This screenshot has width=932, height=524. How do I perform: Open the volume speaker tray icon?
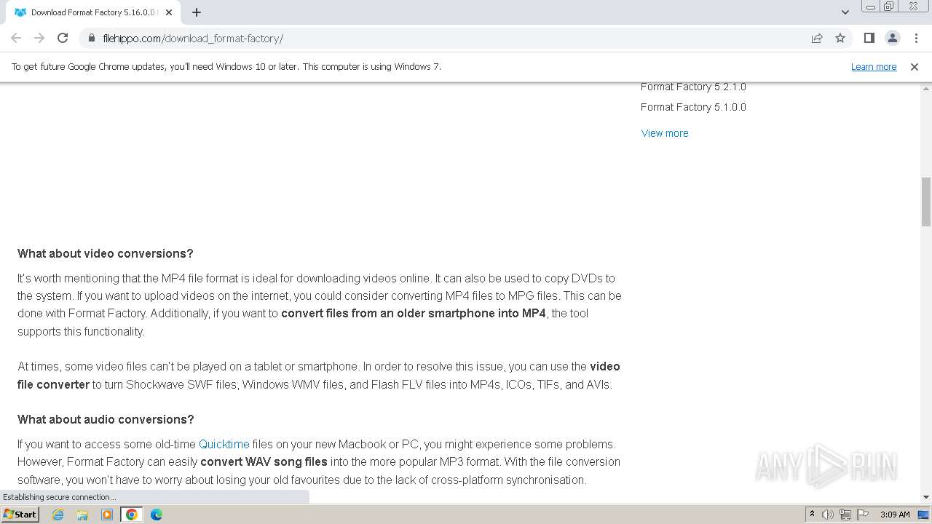tap(828, 515)
